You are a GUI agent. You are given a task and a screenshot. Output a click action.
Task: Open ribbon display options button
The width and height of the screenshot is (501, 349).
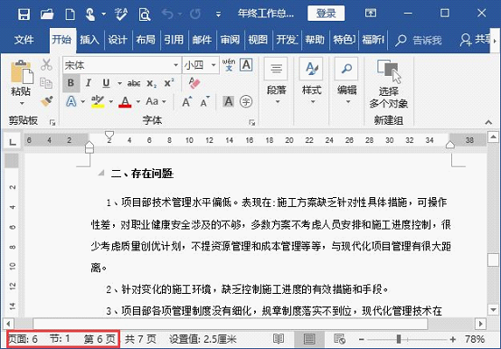click(x=371, y=14)
